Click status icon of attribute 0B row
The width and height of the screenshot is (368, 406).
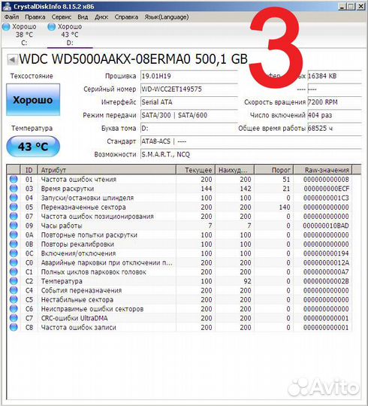(14, 244)
